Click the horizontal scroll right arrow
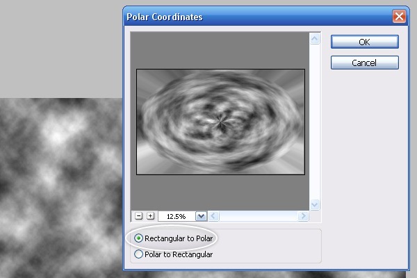The image size is (417, 278). pos(303,216)
